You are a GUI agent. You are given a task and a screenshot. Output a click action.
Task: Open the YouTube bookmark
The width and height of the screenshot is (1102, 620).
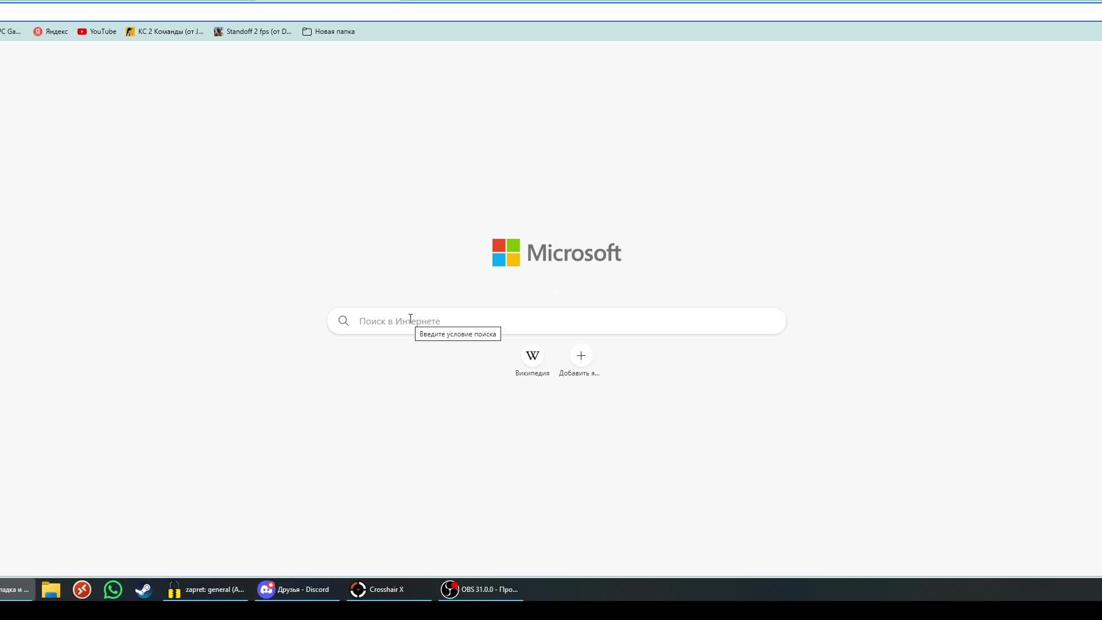click(97, 32)
